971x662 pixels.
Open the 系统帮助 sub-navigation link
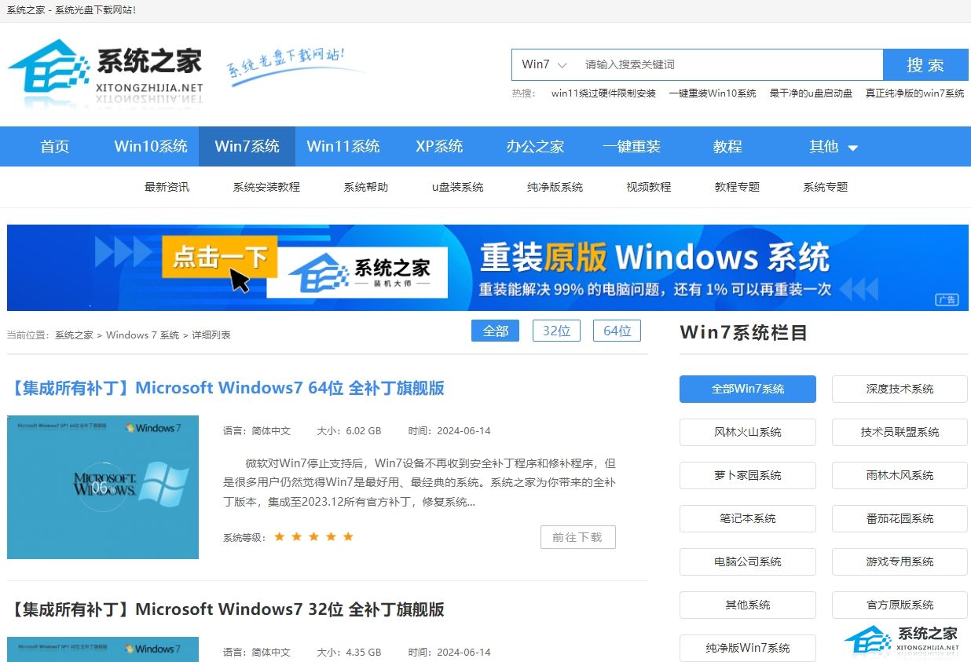coord(365,187)
